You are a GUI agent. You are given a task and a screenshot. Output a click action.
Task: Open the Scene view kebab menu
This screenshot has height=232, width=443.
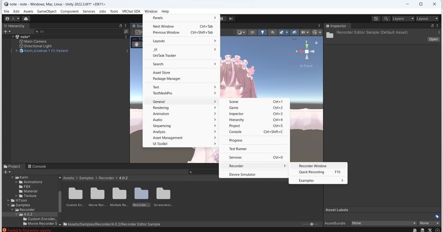pos(320,25)
